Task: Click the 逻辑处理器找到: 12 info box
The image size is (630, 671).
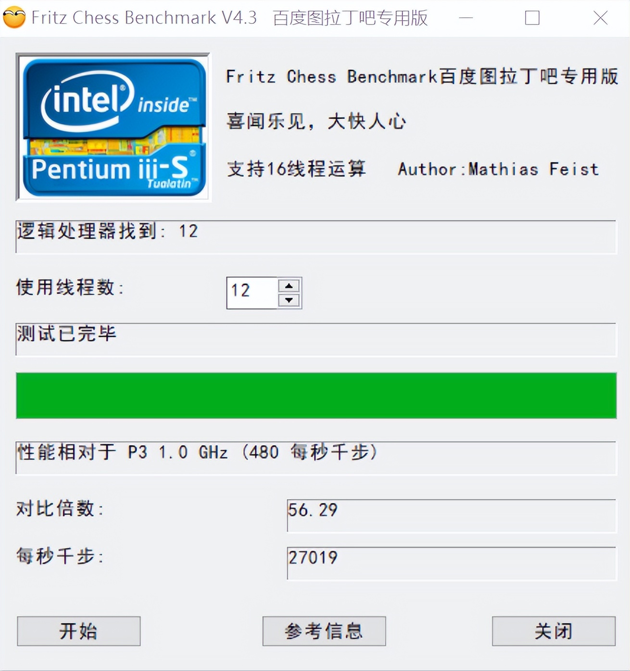Action: click(315, 235)
